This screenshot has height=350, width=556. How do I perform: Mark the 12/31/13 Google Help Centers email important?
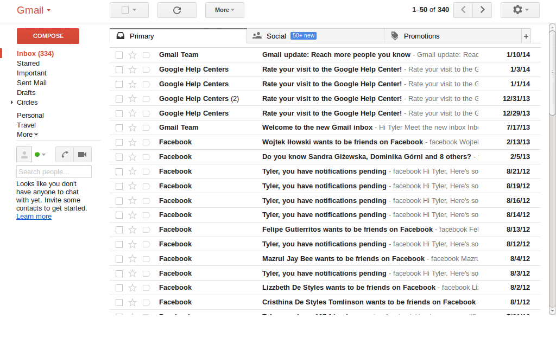point(147,99)
